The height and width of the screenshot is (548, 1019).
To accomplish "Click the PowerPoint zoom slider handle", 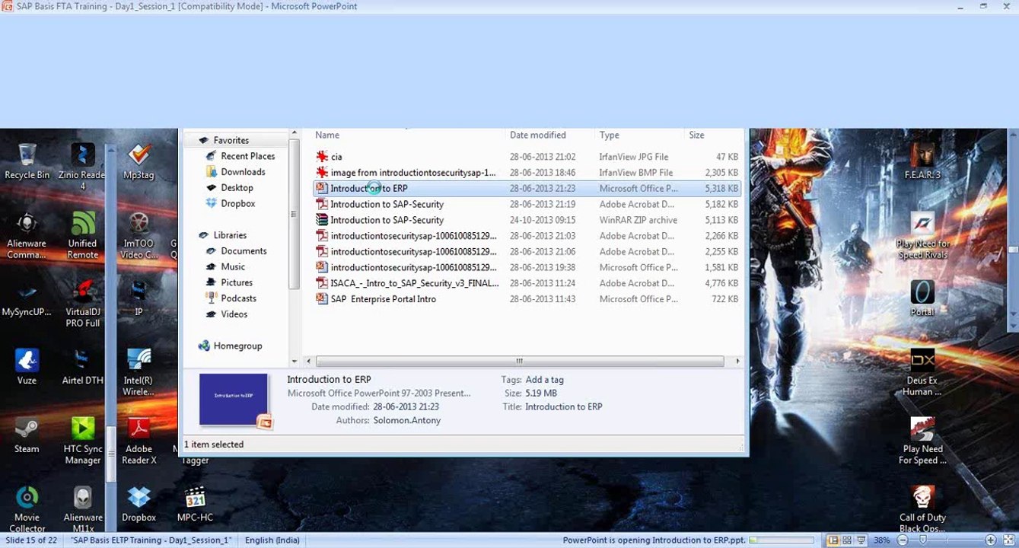I will click(x=923, y=540).
